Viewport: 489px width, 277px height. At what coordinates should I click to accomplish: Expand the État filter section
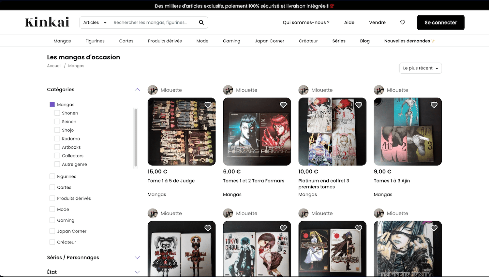coord(137,272)
